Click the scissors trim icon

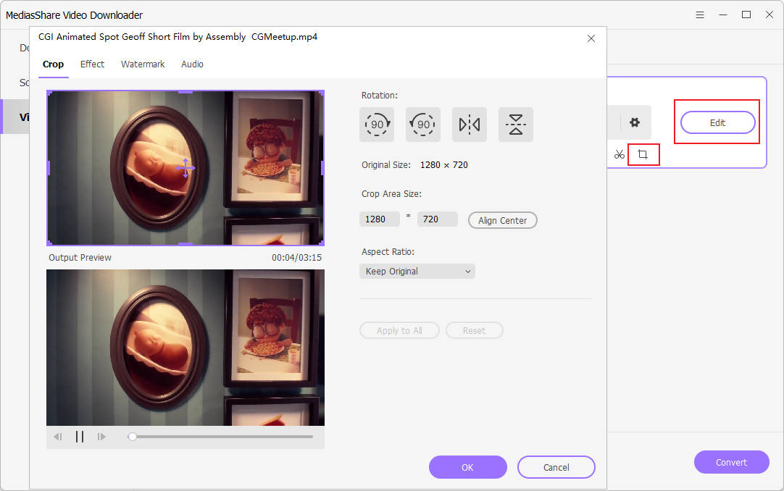point(619,155)
